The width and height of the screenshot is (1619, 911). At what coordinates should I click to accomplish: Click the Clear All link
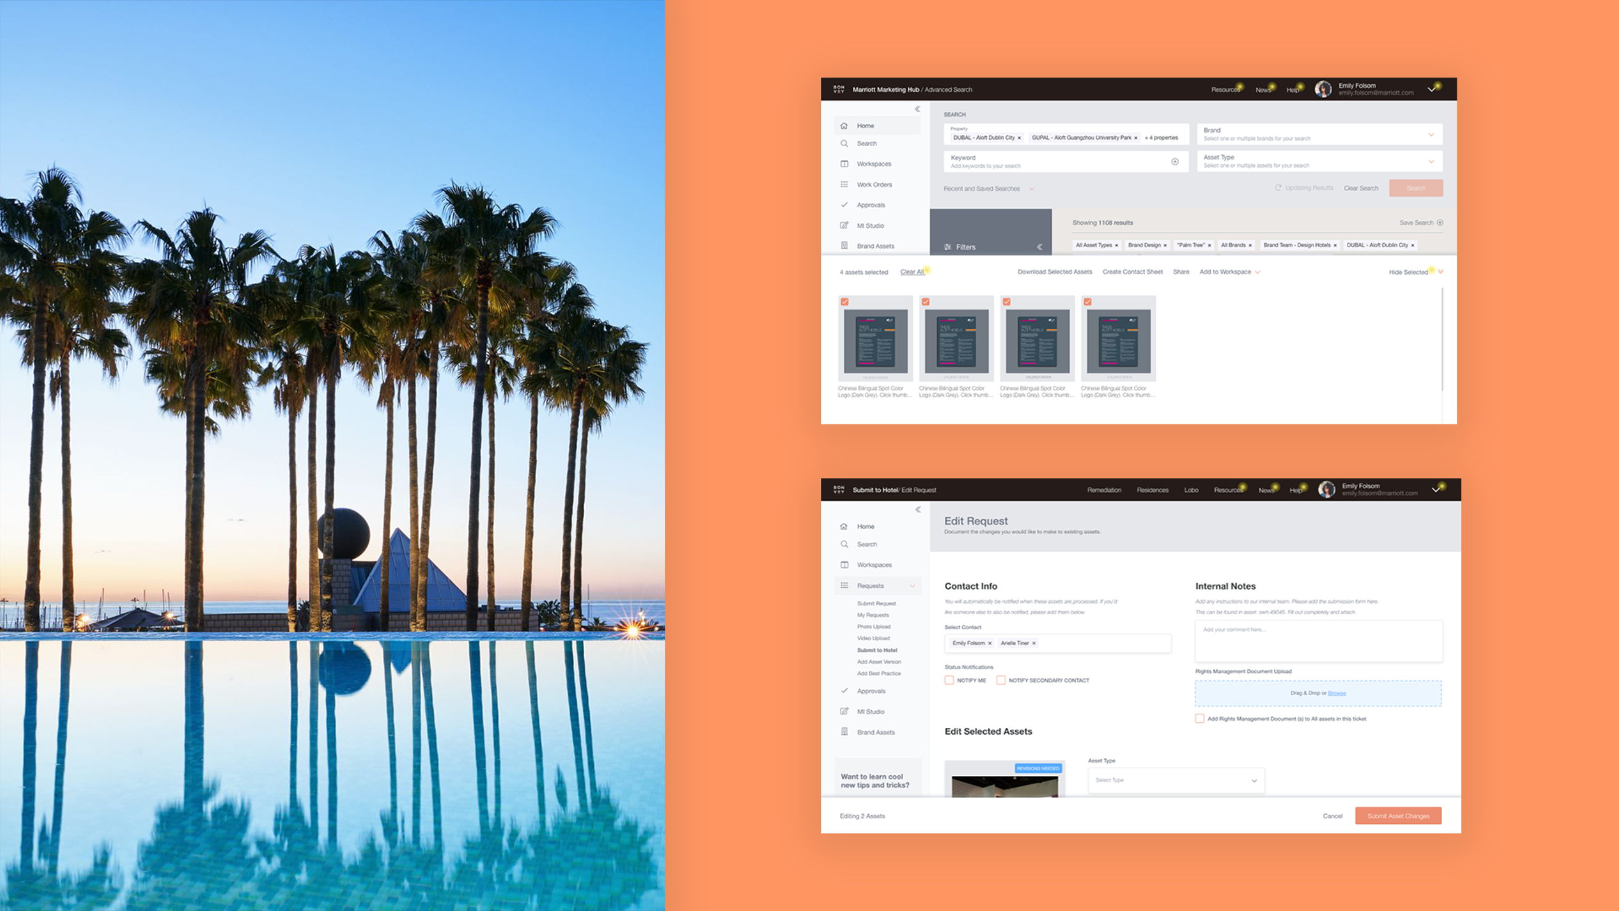[912, 272]
